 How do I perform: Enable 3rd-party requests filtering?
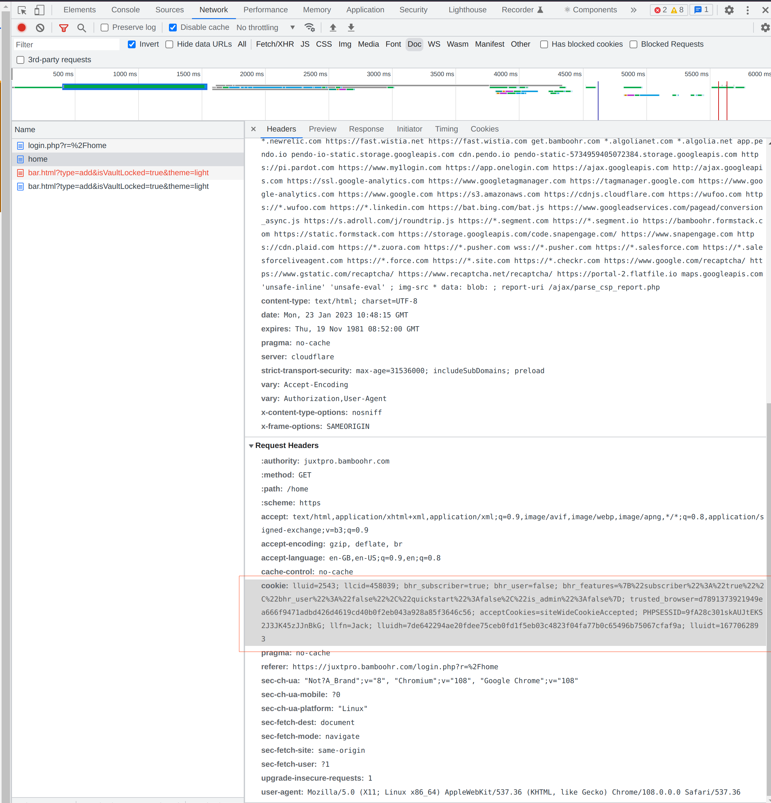(x=20, y=60)
